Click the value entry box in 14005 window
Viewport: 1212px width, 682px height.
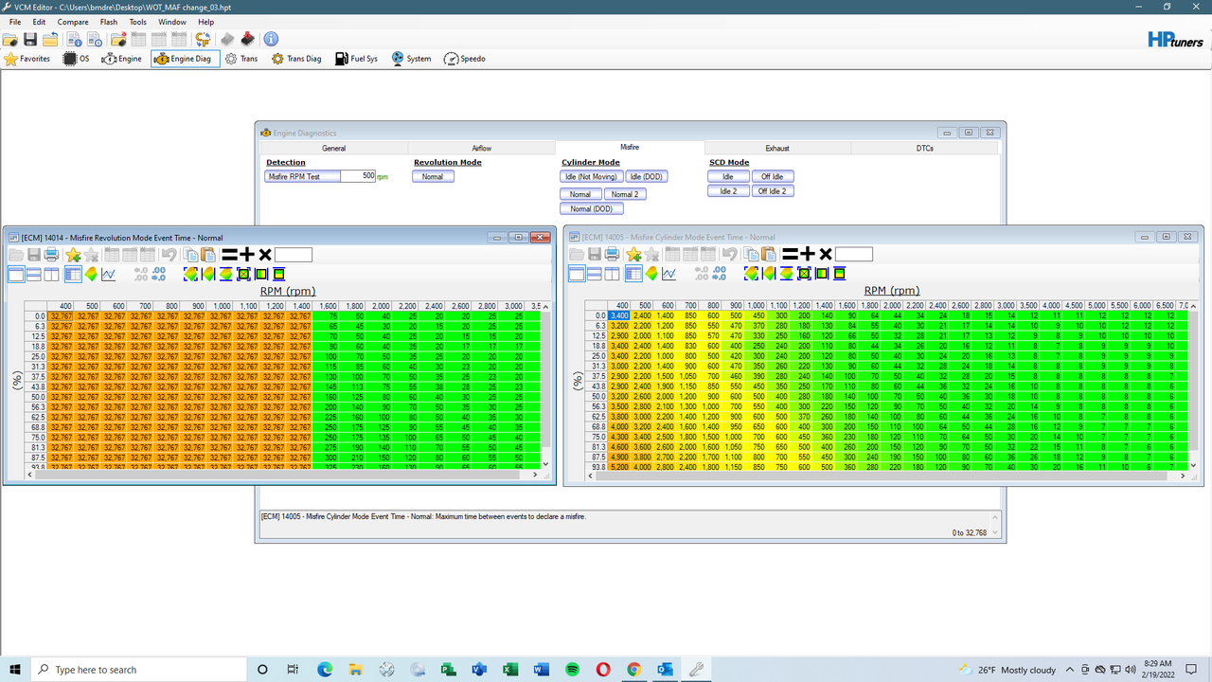(854, 254)
